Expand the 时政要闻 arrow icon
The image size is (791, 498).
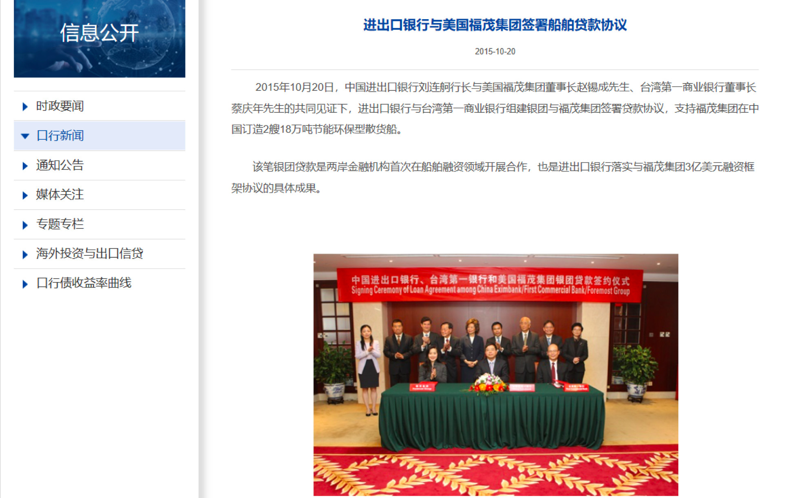tap(25, 107)
